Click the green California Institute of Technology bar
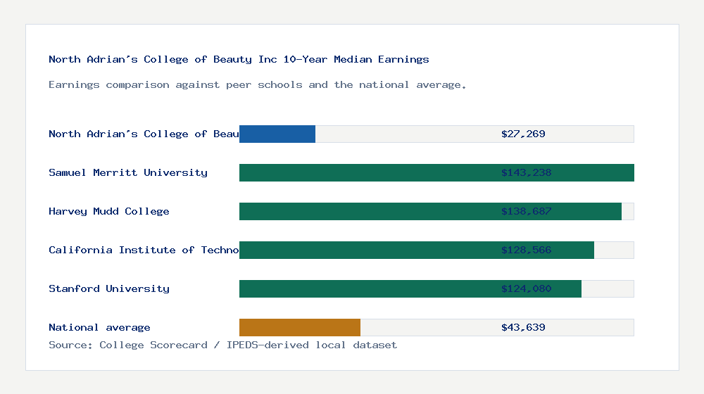 417,250
